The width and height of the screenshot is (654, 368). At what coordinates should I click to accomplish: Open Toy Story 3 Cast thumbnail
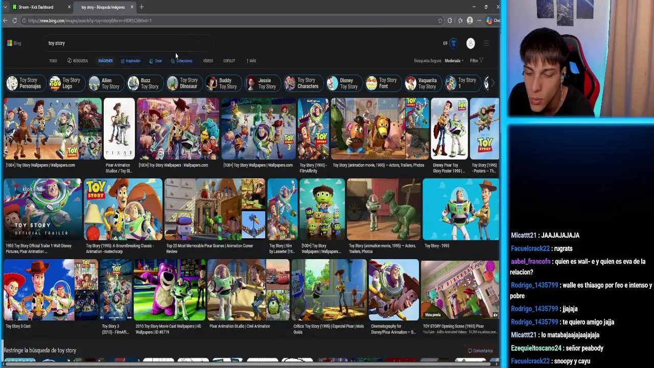click(51, 290)
